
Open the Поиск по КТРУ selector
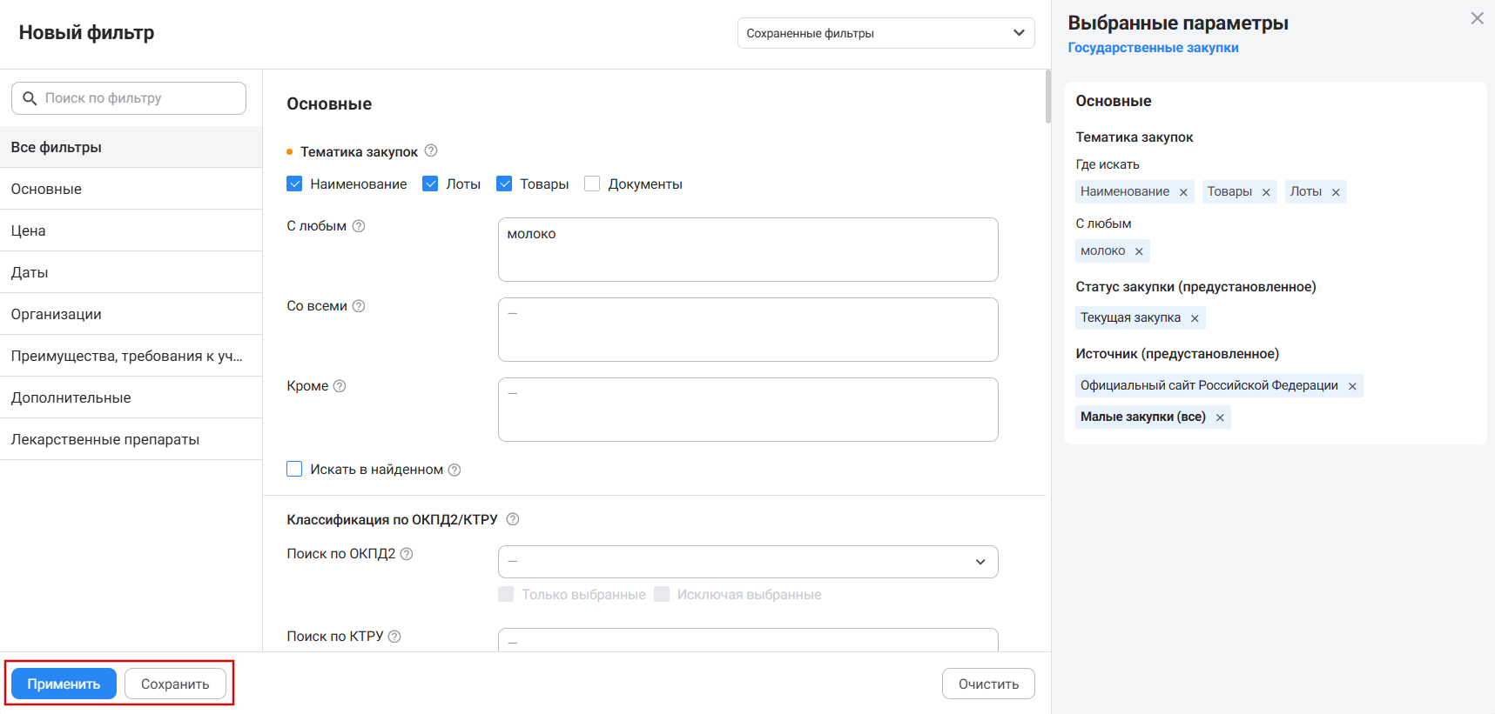(747, 640)
